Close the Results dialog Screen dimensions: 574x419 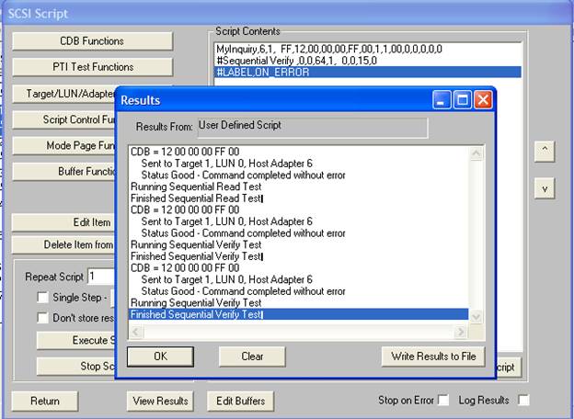(x=482, y=99)
